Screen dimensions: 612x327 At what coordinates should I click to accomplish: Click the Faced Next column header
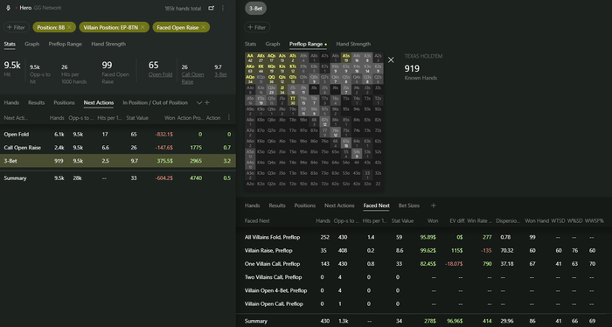(257, 220)
